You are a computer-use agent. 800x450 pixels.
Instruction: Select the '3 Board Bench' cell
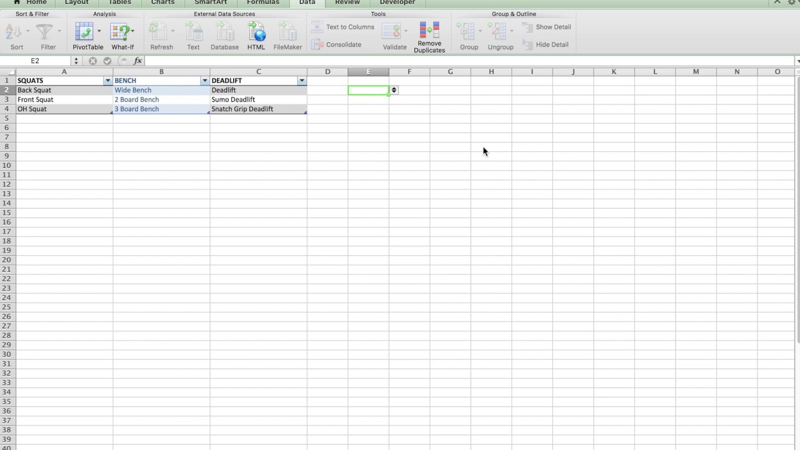click(x=161, y=109)
